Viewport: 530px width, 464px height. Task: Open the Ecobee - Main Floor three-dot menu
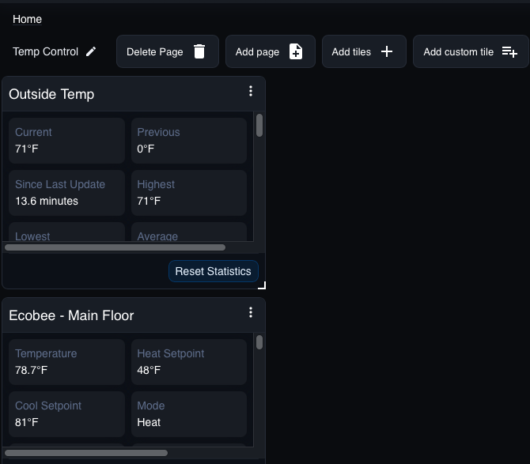251,313
